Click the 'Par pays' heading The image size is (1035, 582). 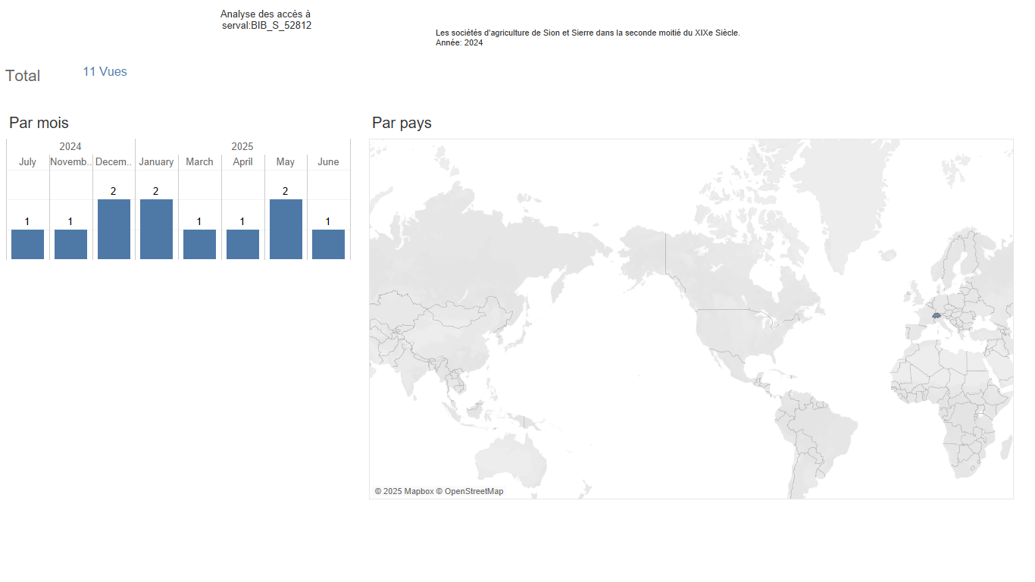(x=402, y=123)
